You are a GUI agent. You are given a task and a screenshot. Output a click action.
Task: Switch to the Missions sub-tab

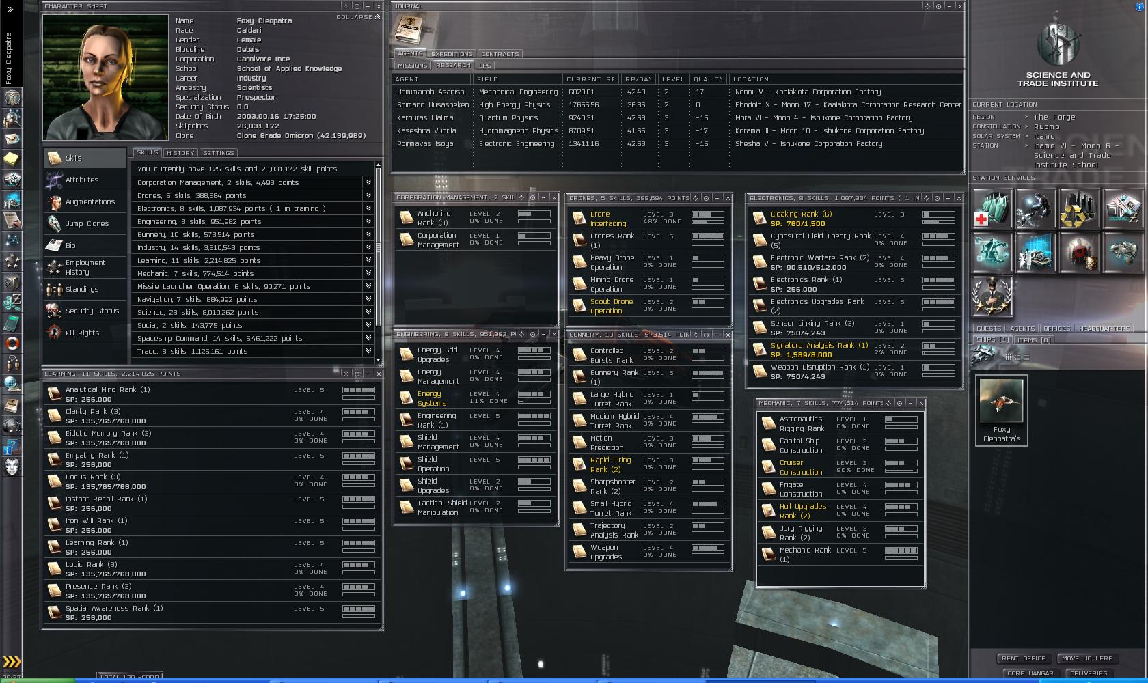pos(413,66)
